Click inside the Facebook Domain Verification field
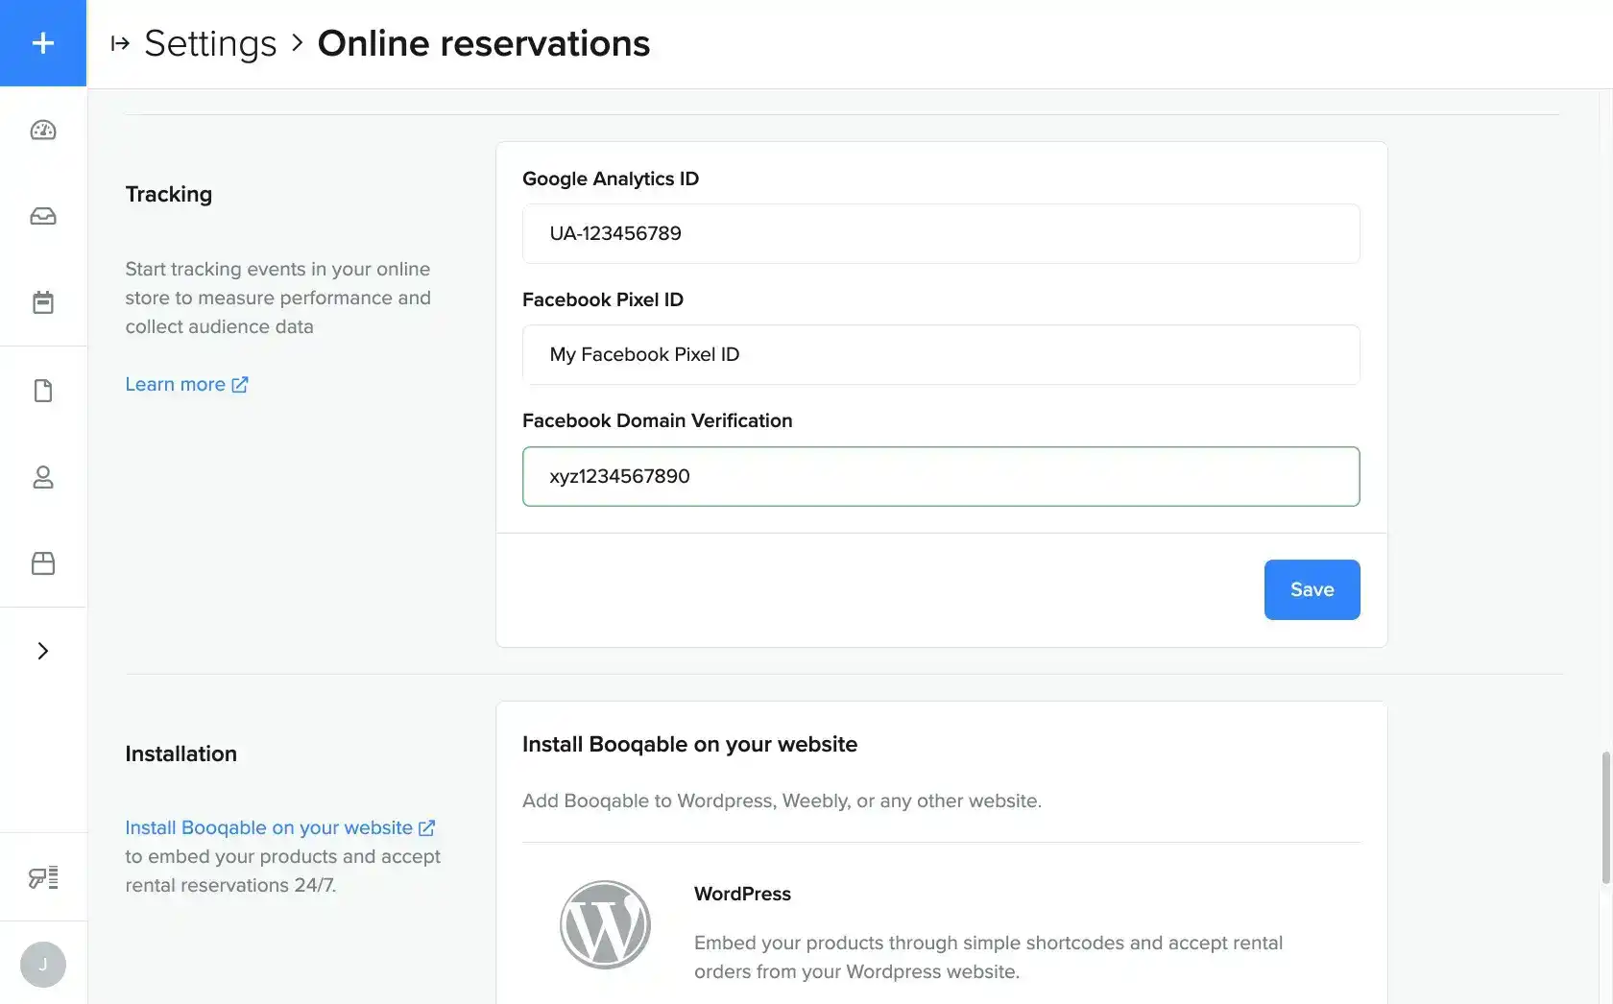 [x=941, y=476]
